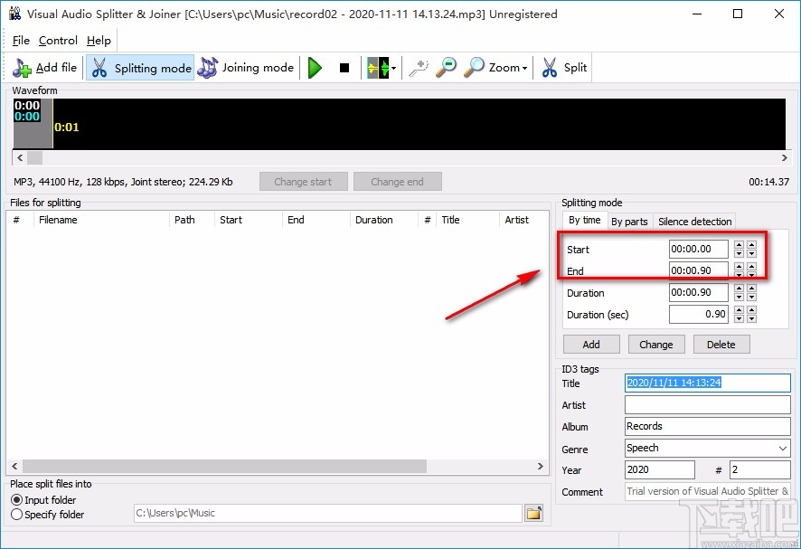Screen dimensions: 801x549
Task: Click the browse folder icon beside output path
Action: [533, 513]
